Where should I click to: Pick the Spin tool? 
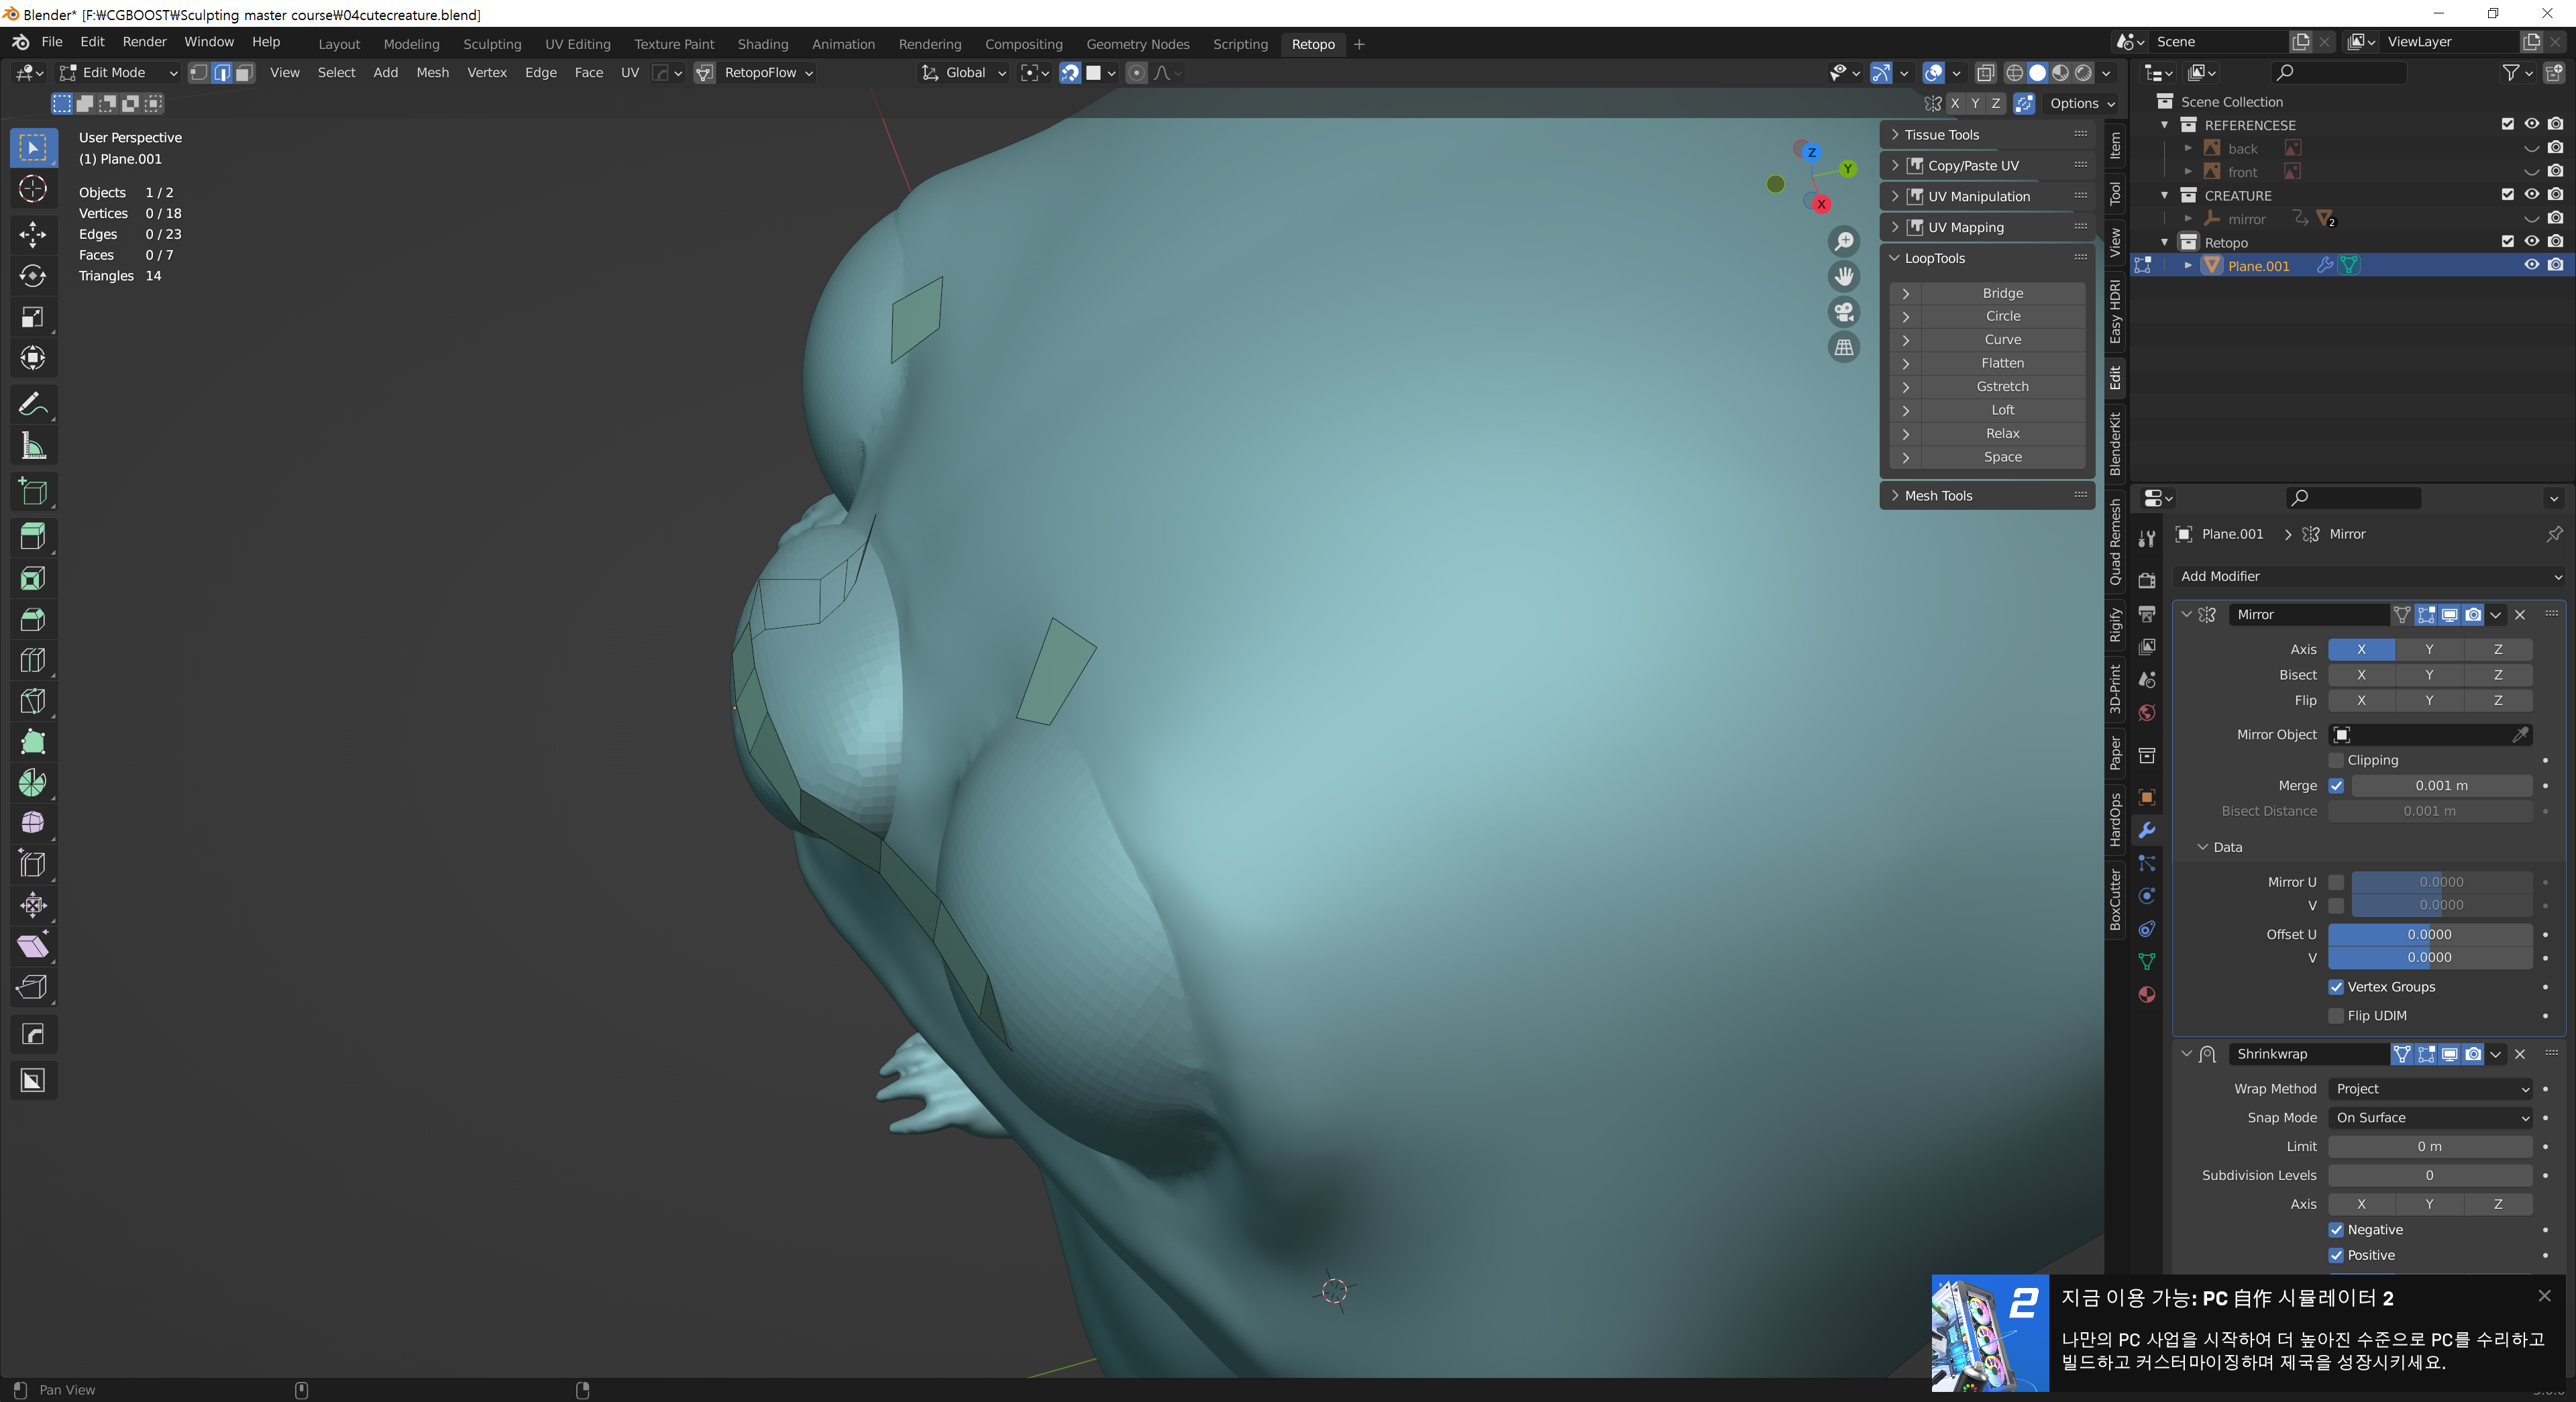tap(33, 782)
